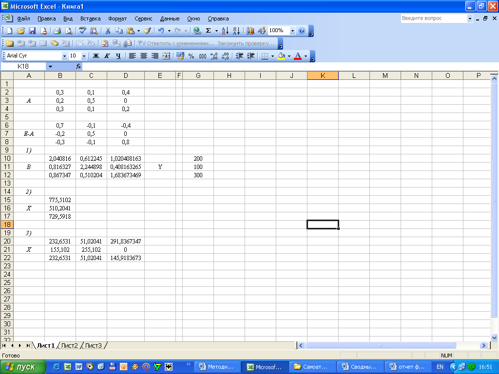Align text right

coord(155,56)
